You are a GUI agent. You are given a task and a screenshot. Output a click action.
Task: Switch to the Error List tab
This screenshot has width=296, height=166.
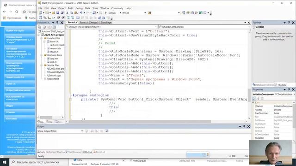(x=99, y=152)
